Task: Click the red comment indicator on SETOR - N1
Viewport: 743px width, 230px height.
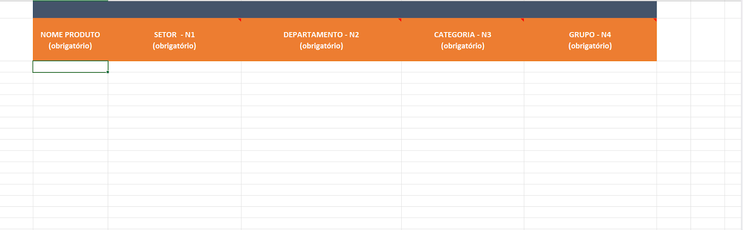Action: tap(240, 20)
